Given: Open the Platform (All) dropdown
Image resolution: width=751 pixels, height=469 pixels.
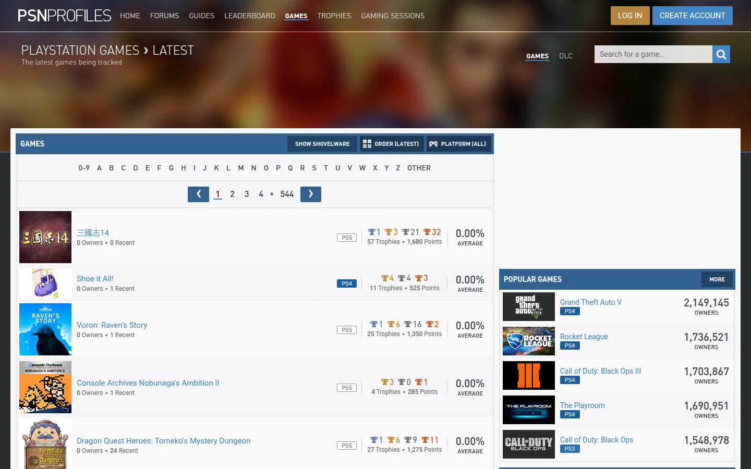Looking at the screenshot, I should 458,144.
